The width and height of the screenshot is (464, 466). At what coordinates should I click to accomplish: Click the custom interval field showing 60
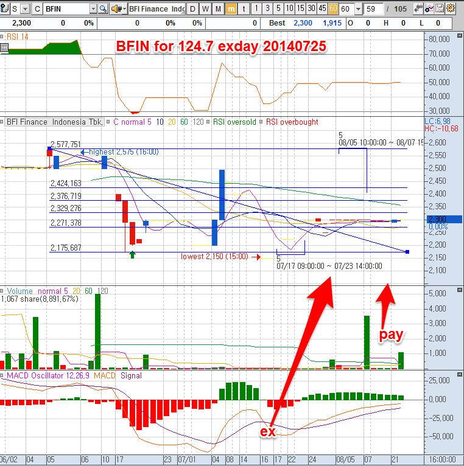pos(347,9)
